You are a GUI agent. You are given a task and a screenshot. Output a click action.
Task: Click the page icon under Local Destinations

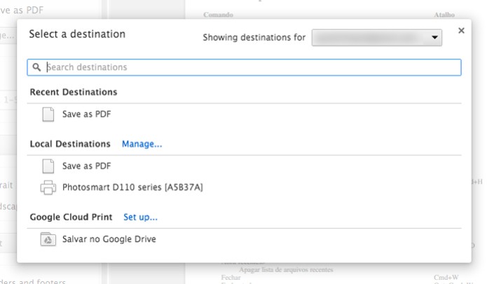(x=48, y=166)
